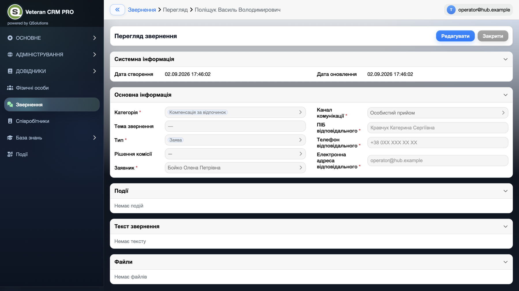Expand the База знань menu chevron
The height and width of the screenshot is (291, 519).
(x=95, y=138)
